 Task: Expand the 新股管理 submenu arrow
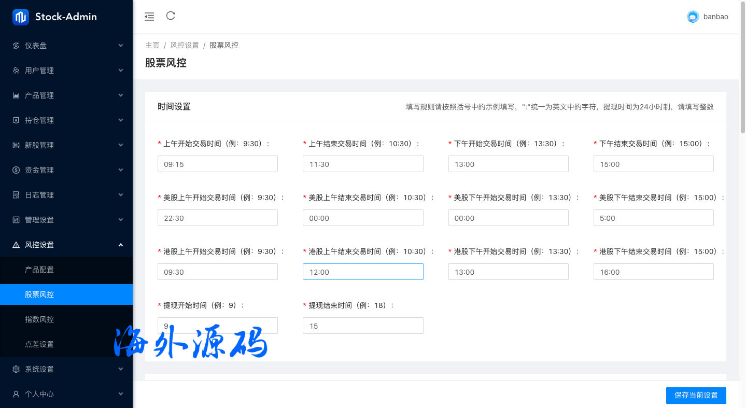[x=121, y=145]
